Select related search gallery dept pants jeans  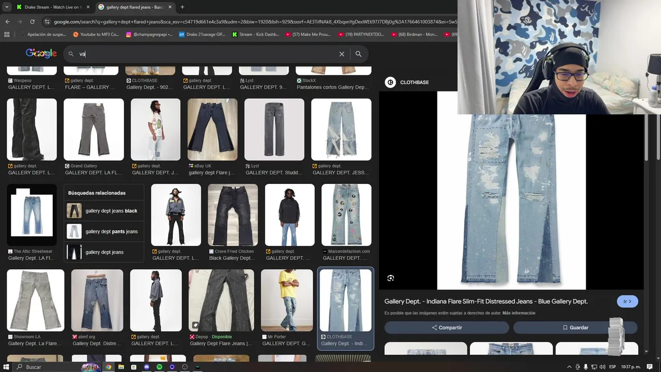coord(104,231)
